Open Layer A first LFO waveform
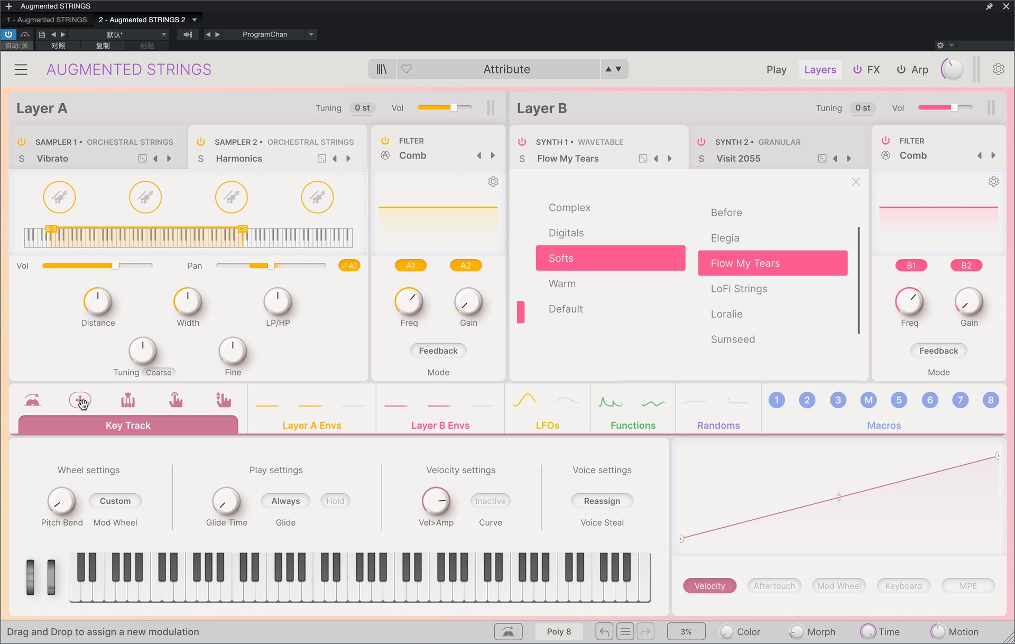This screenshot has height=644, width=1015. [525, 400]
